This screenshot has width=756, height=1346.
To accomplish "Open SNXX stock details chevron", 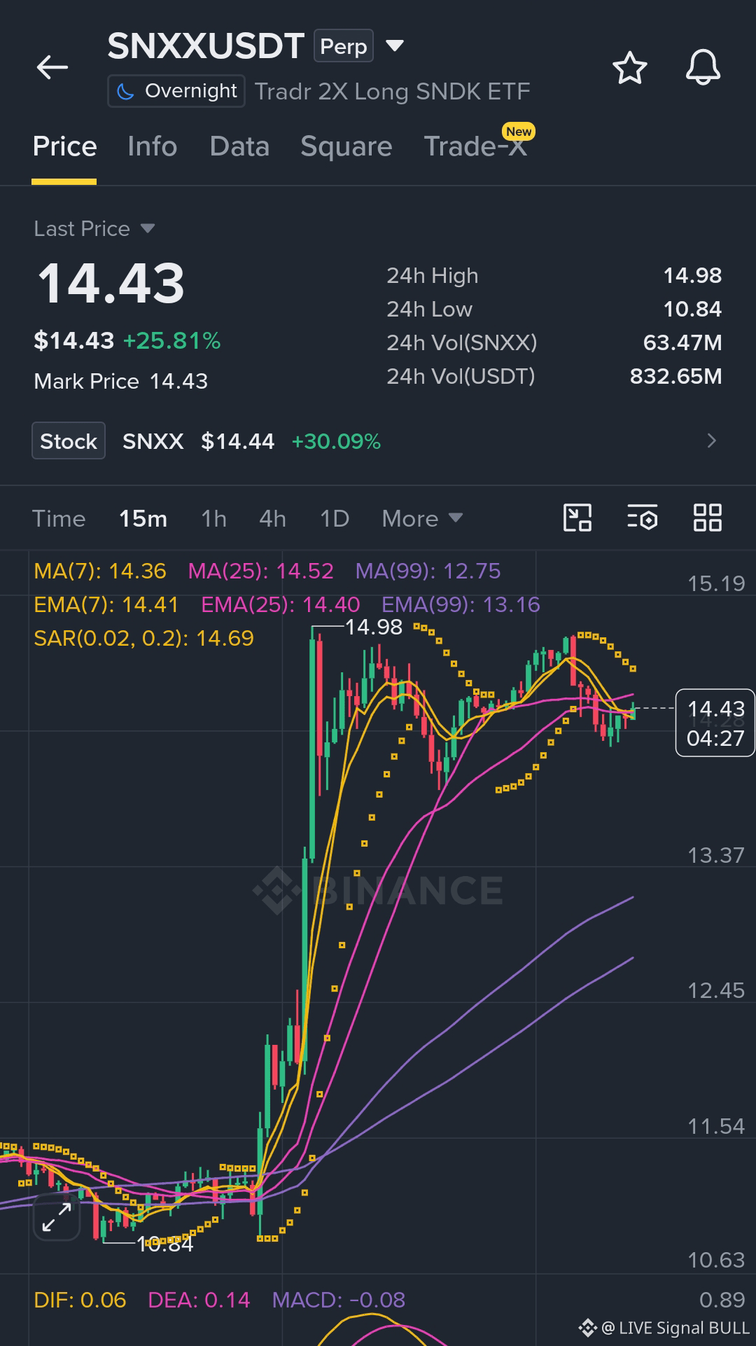I will click(x=711, y=440).
